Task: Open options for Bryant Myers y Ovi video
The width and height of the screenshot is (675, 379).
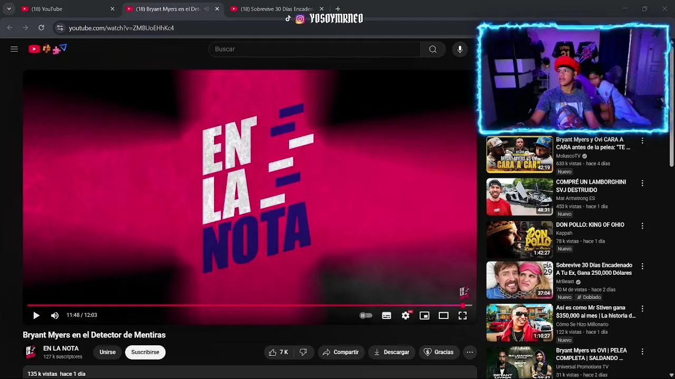Action: 642,141
